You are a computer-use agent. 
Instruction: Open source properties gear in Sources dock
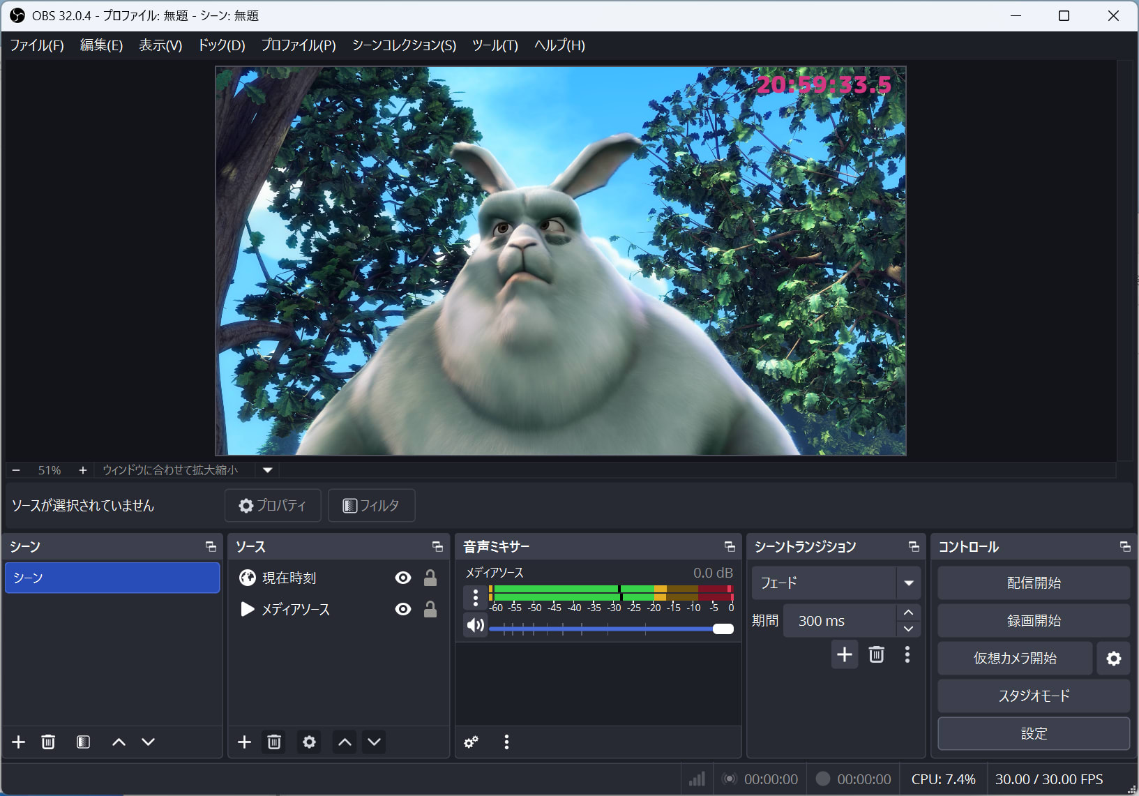pyautogui.click(x=309, y=742)
